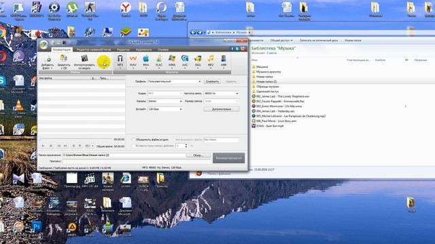435x244 pixels.
Task: Open the Профиль dropdown
Action: point(174,81)
